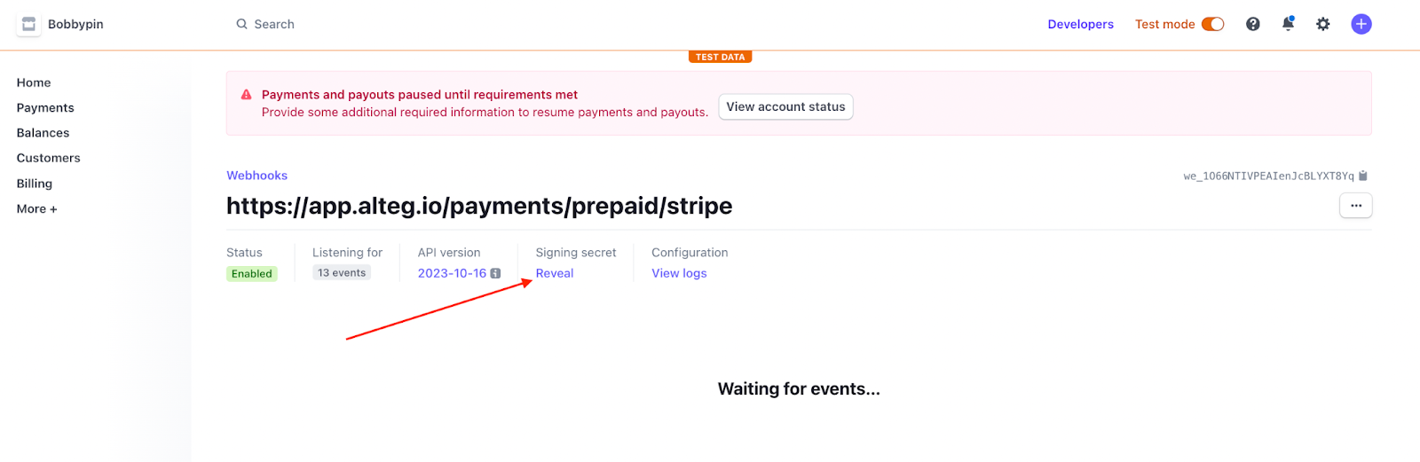1420x462 pixels.
Task: Click View account status button
Action: 785,107
